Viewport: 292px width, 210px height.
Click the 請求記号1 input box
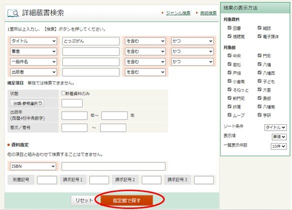99,180
